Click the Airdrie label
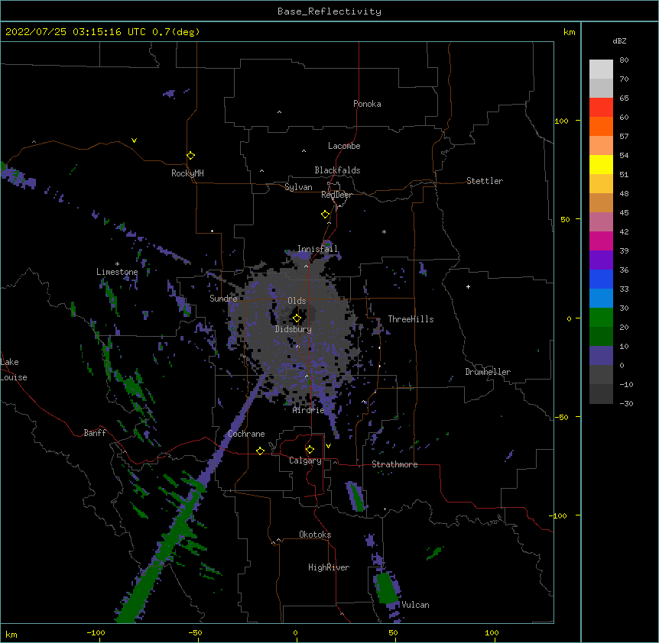The image size is (659, 643). pyautogui.click(x=308, y=410)
